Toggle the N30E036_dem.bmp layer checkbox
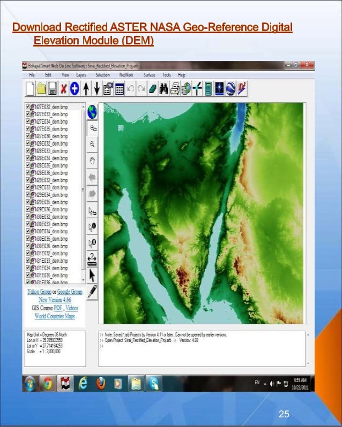 28,246
